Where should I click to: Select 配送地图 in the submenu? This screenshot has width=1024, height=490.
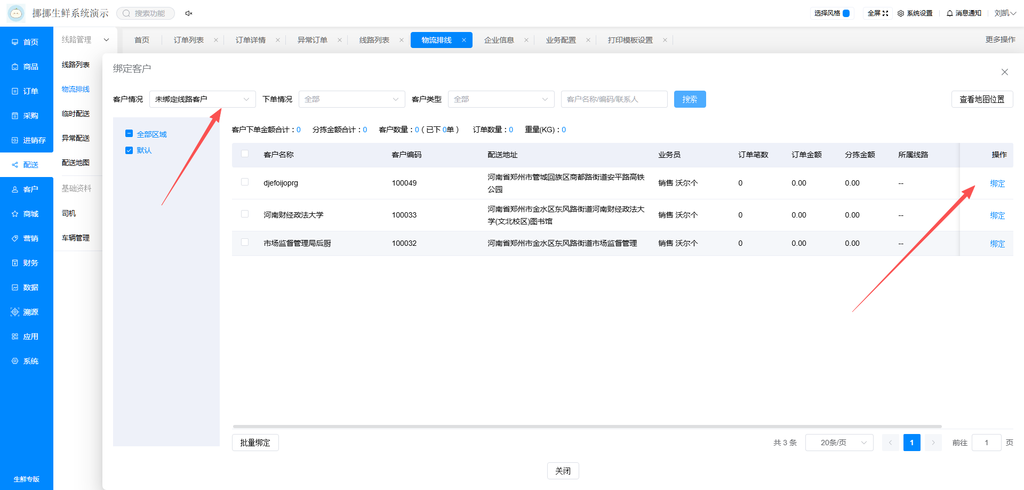click(76, 163)
